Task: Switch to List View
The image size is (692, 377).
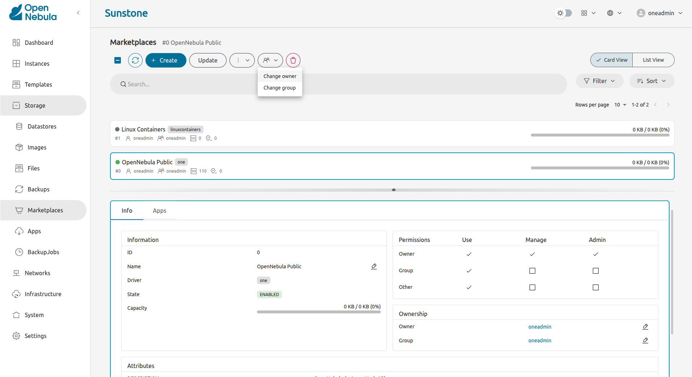Action: (x=653, y=60)
